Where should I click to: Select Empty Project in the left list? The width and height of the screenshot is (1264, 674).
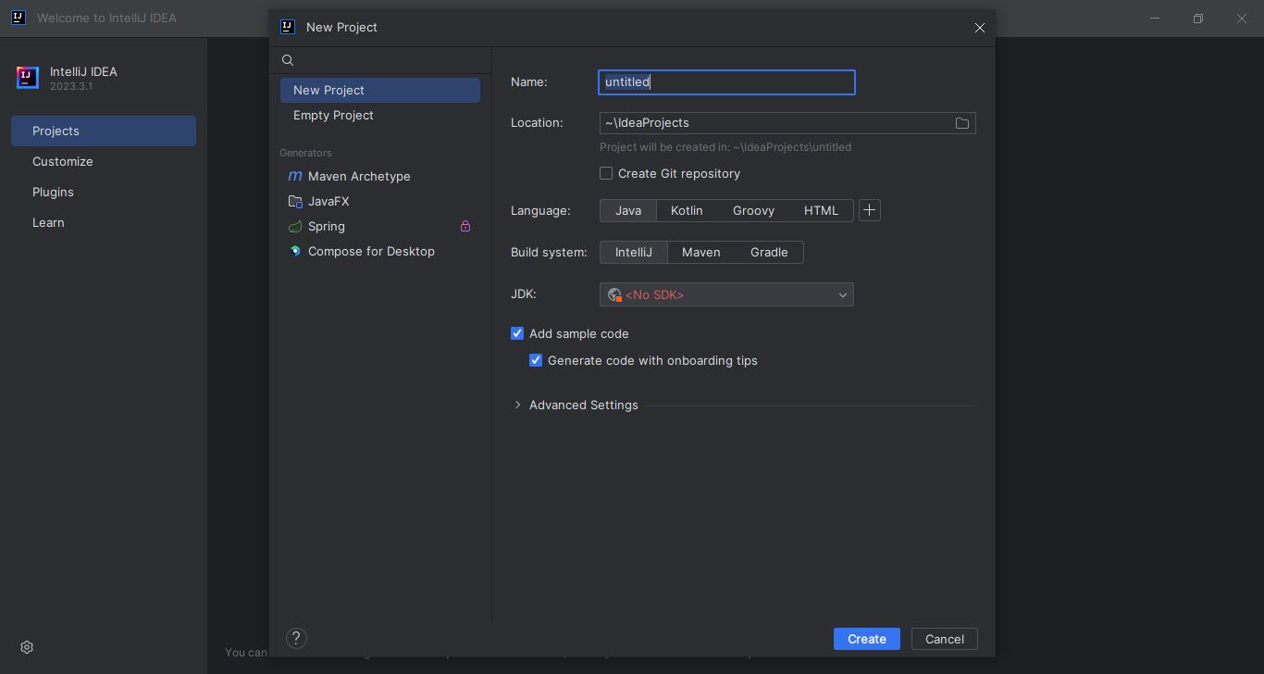(x=379, y=115)
